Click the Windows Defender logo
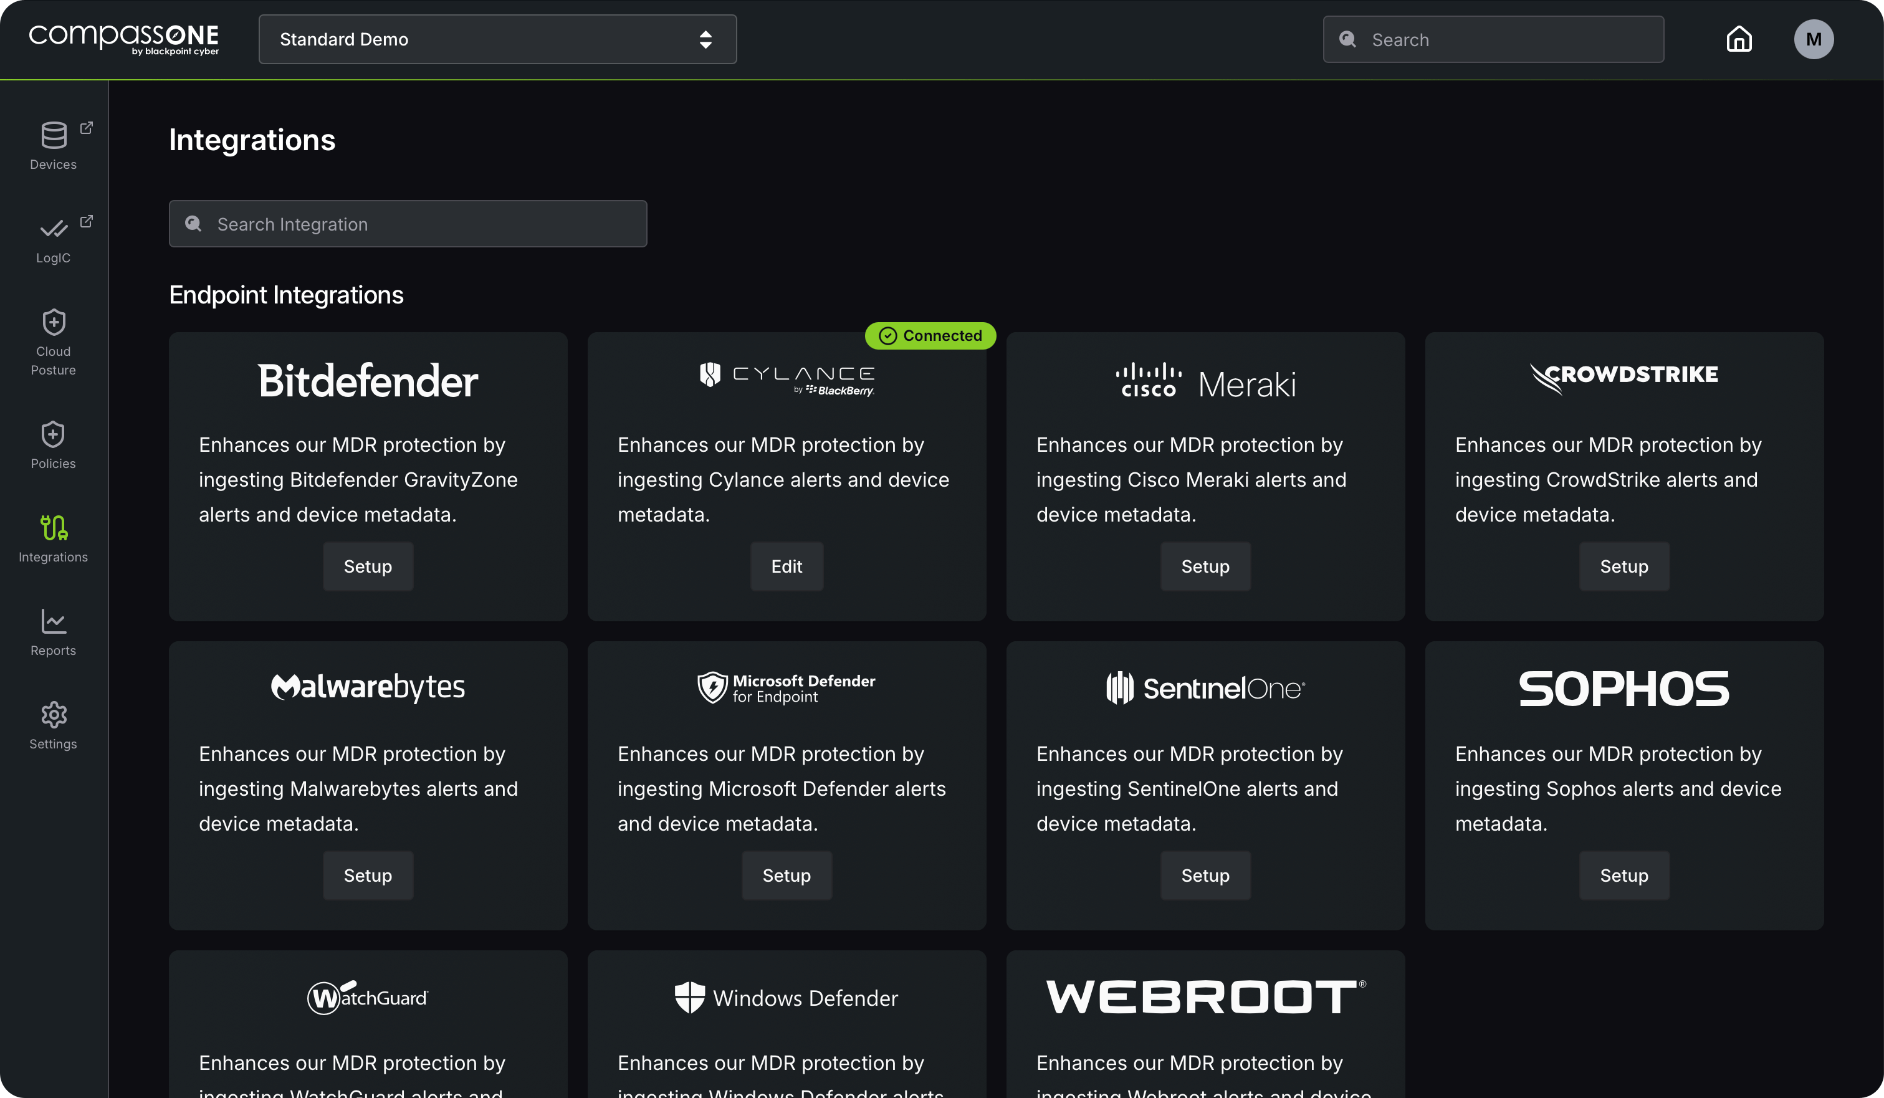The height and width of the screenshot is (1098, 1884). pyautogui.click(x=787, y=998)
